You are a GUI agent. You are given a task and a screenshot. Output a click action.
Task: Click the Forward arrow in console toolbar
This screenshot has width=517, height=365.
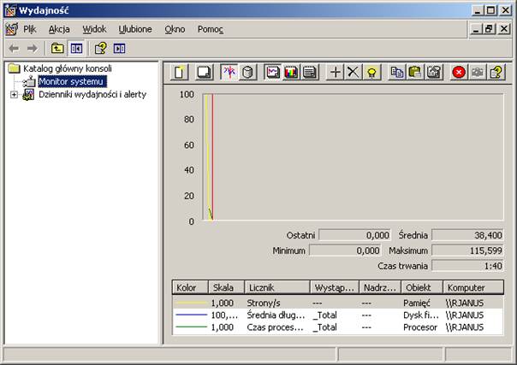tap(33, 49)
